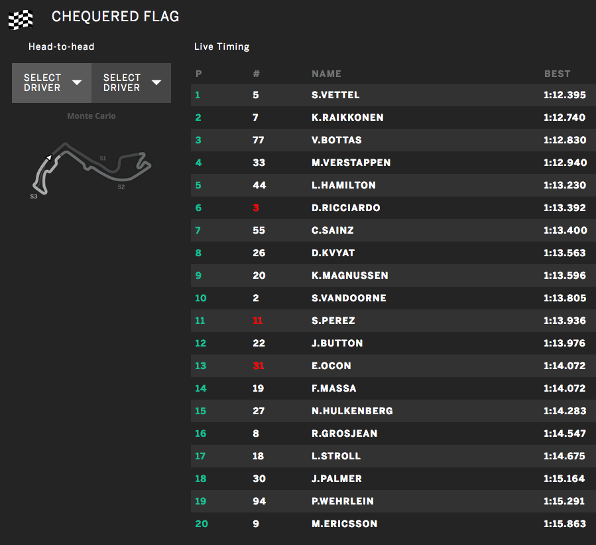Sort by the BEST column header

557,74
